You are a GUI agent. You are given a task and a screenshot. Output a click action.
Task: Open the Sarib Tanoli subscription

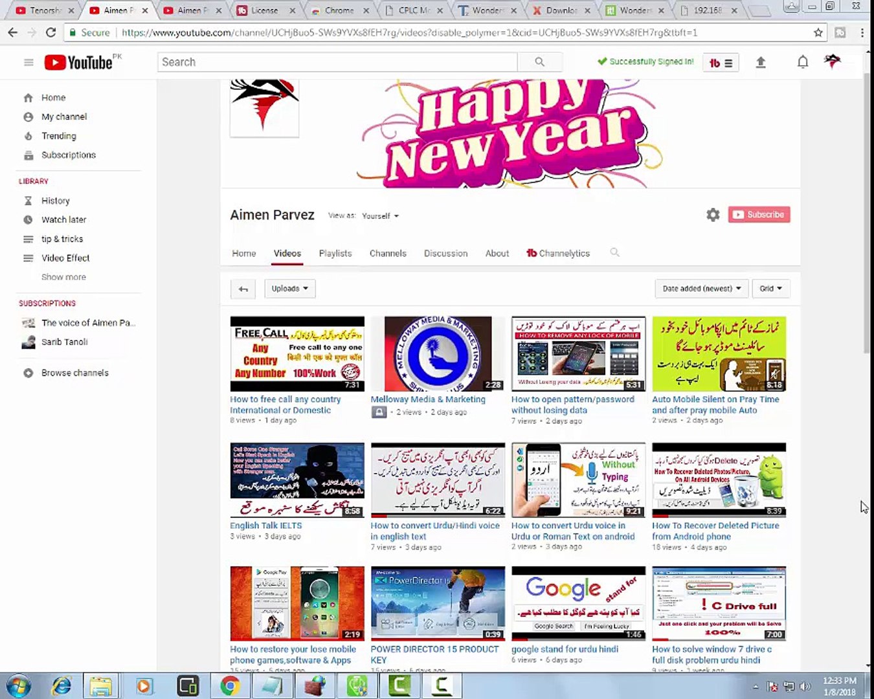pos(65,342)
